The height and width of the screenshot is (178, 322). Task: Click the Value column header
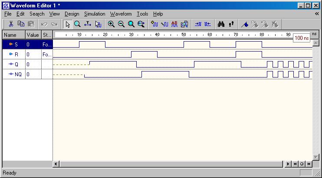tap(33, 35)
